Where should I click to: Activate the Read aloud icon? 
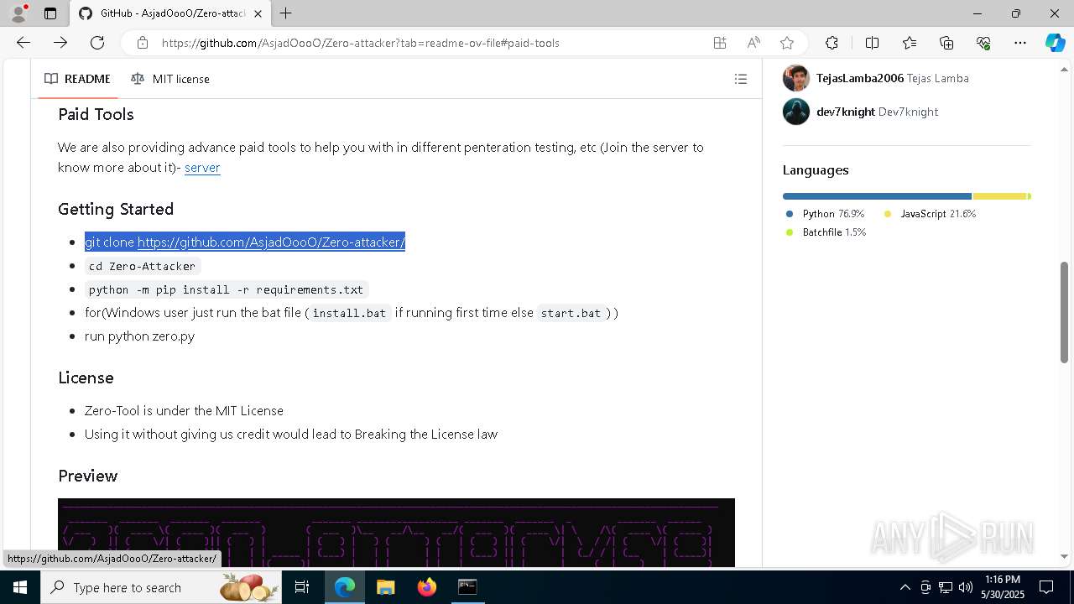pyautogui.click(x=753, y=43)
